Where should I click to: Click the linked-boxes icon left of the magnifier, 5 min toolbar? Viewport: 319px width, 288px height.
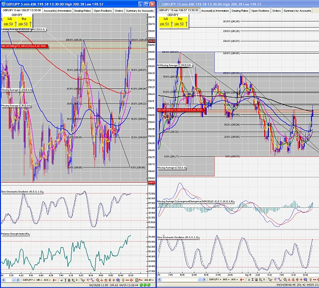click(92, 280)
